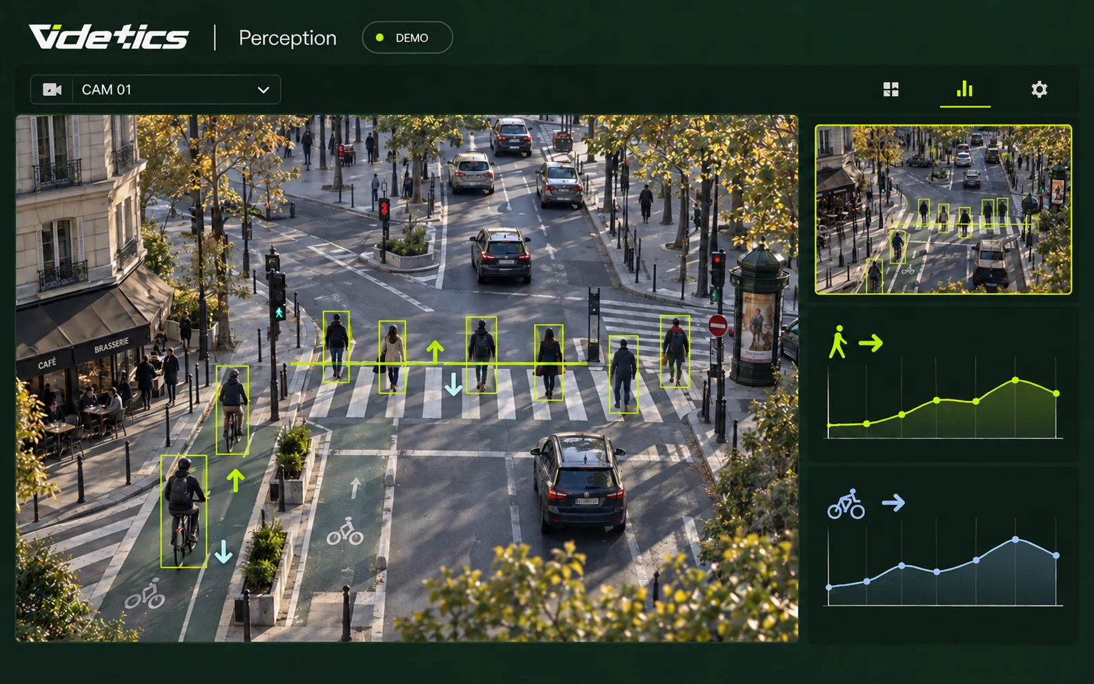Click the video camera icon beside CAM 01

[x=52, y=90]
